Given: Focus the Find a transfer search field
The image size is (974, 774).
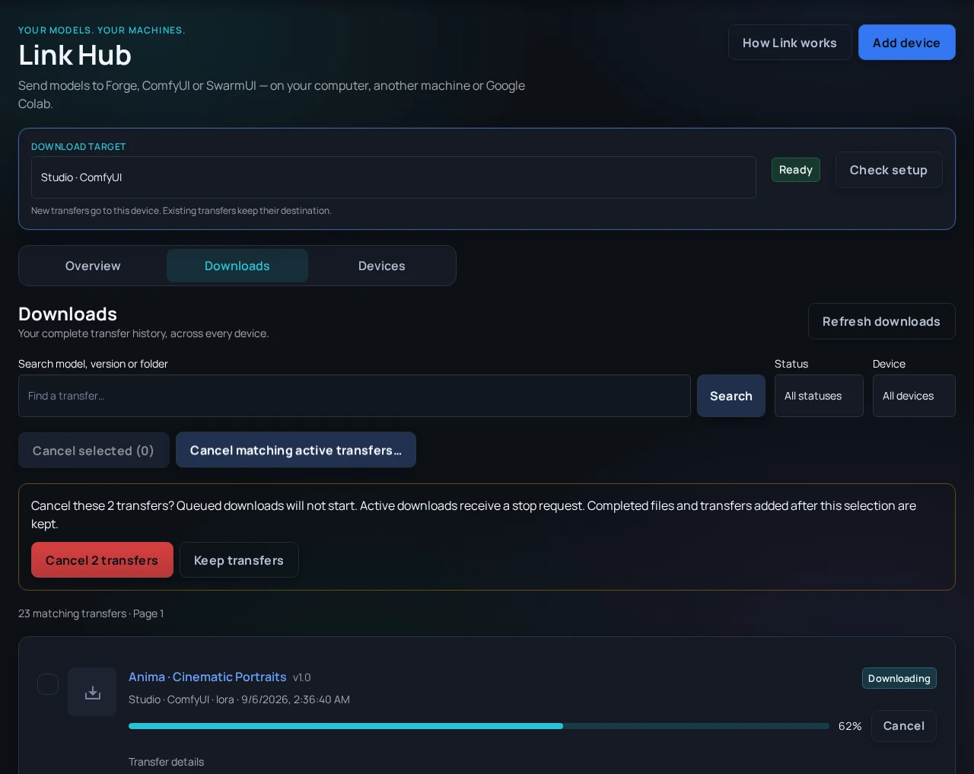Looking at the screenshot, I should click(x=355, y=396).
